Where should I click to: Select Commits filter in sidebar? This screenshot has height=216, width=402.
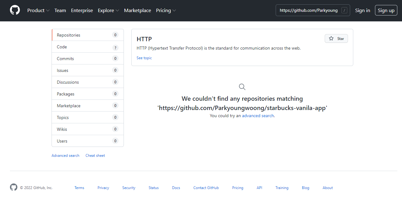(88, 59)
